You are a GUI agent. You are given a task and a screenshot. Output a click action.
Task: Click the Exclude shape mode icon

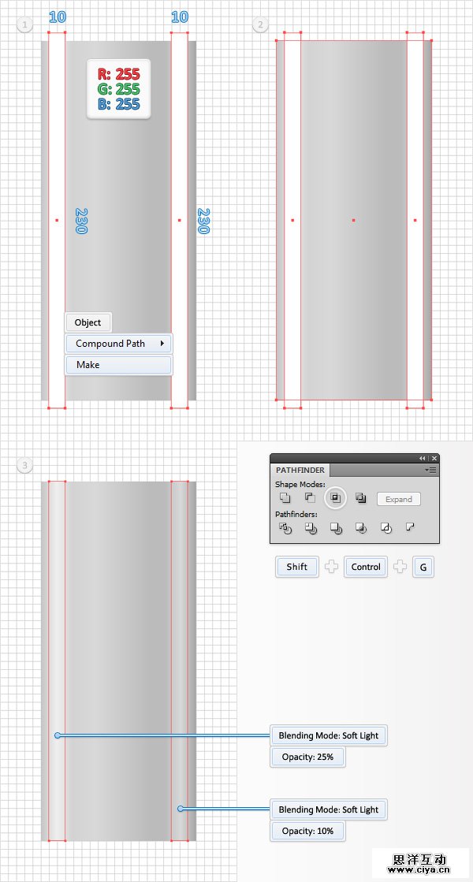(360, 498)
